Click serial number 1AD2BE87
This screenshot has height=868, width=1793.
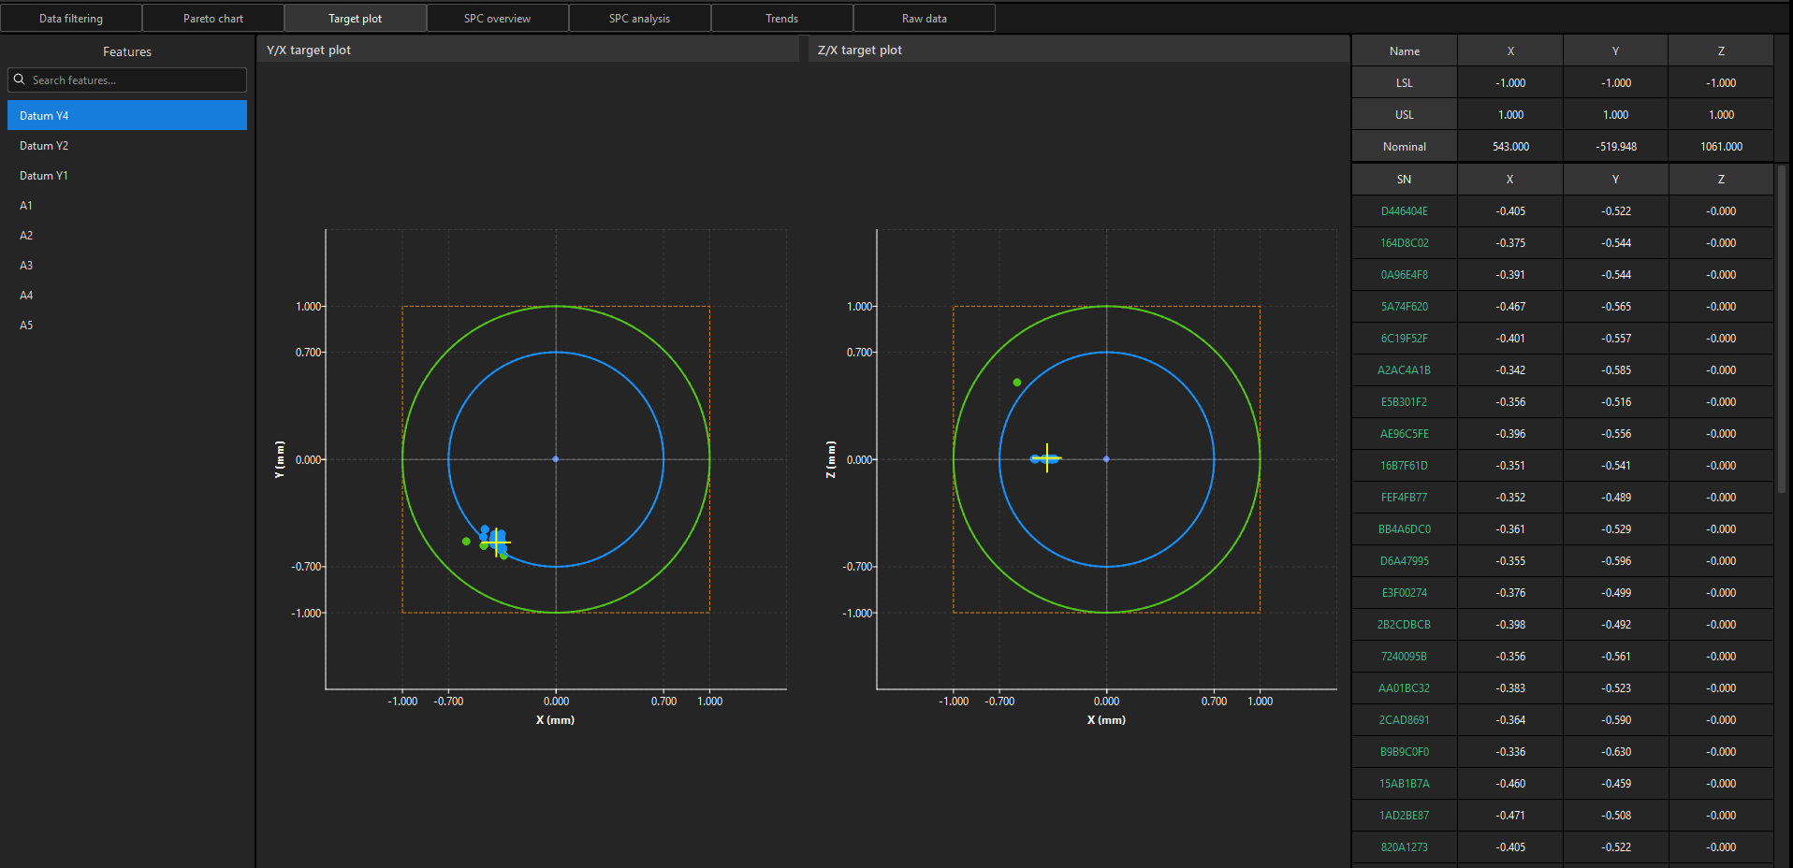coord(1405,816)
